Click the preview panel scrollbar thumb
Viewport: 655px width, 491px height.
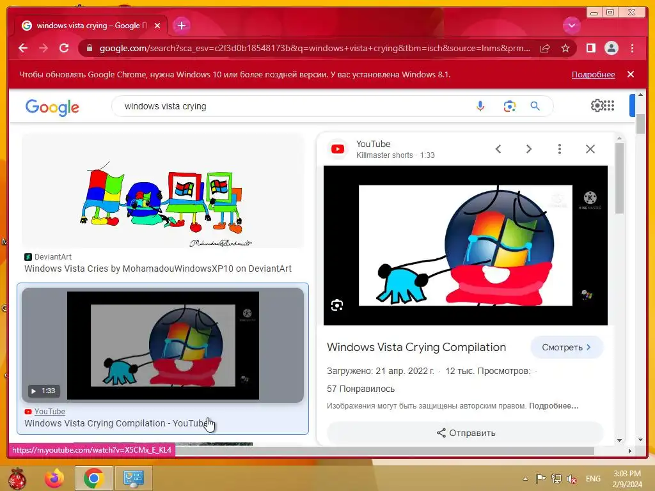point(619,178)
